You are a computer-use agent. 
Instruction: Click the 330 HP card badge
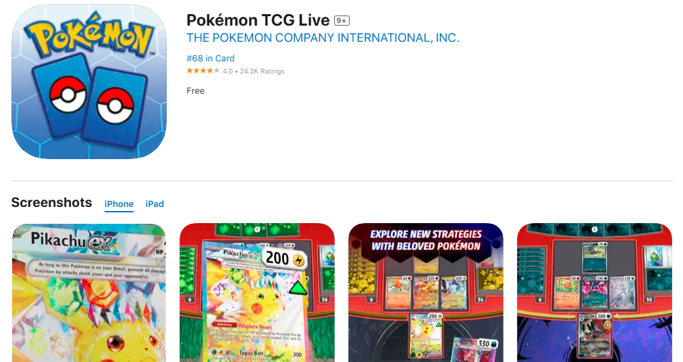tap(487, 343)
